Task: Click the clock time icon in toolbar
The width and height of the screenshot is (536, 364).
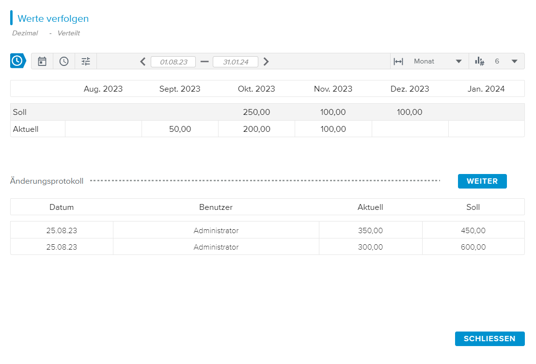Action: point(64,61)
